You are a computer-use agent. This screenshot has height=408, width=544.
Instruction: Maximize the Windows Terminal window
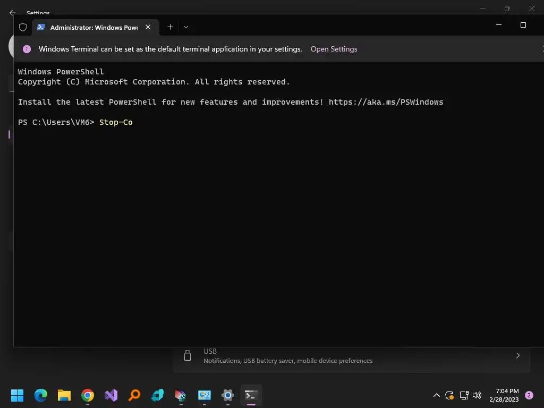pos(523,25)
